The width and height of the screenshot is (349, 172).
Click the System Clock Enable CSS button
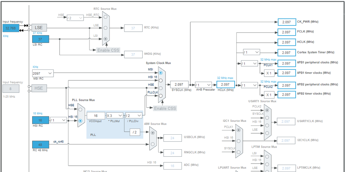[165, 108]
